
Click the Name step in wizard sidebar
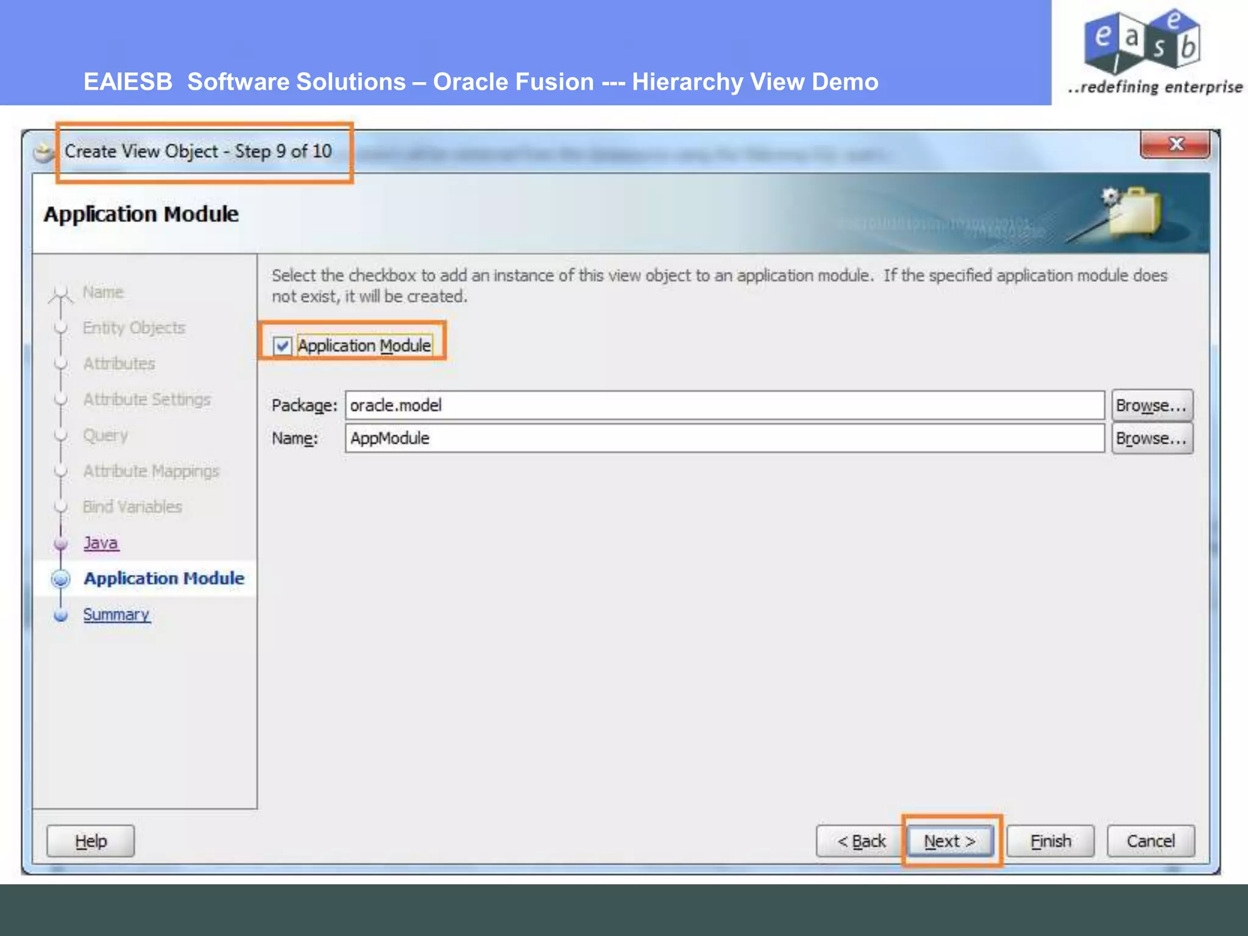click(103, 292)
